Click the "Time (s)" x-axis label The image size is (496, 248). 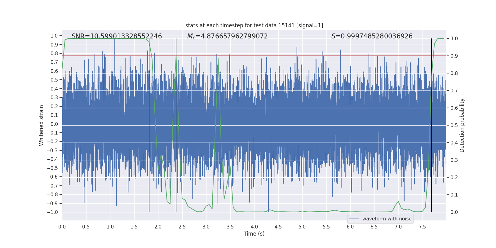pyautogui.click(x=254, y=234)
